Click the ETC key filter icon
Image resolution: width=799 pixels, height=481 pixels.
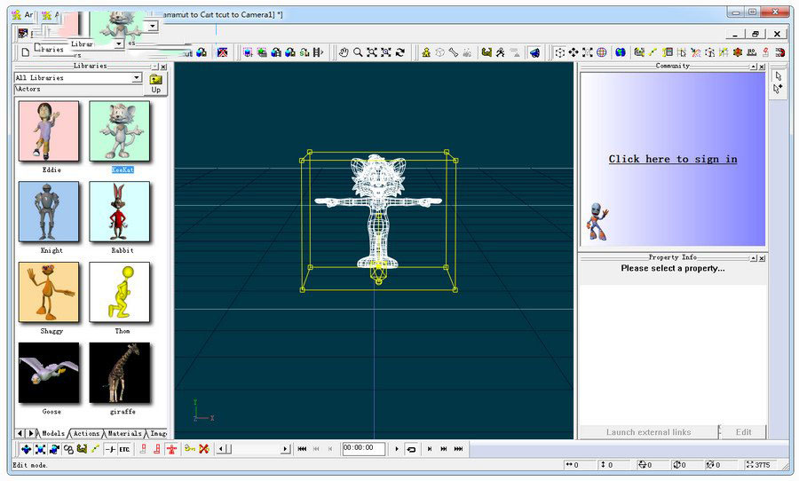coord(124,449)
